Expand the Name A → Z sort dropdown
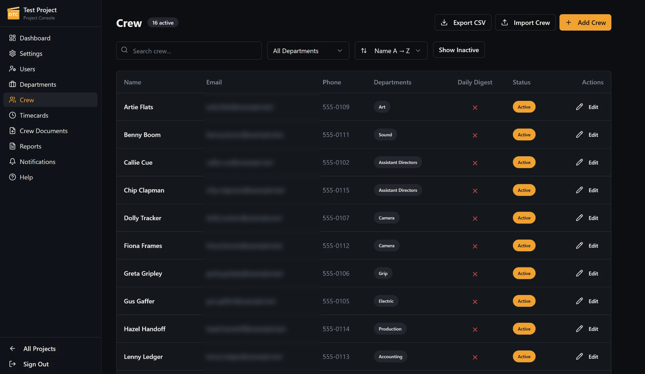Viewport: 645px width, 374px height. (391, 51)
